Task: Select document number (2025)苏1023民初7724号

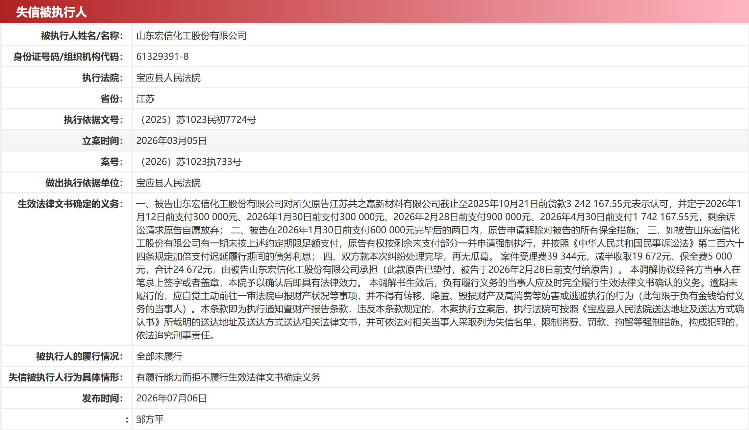Action: point(196,120)
